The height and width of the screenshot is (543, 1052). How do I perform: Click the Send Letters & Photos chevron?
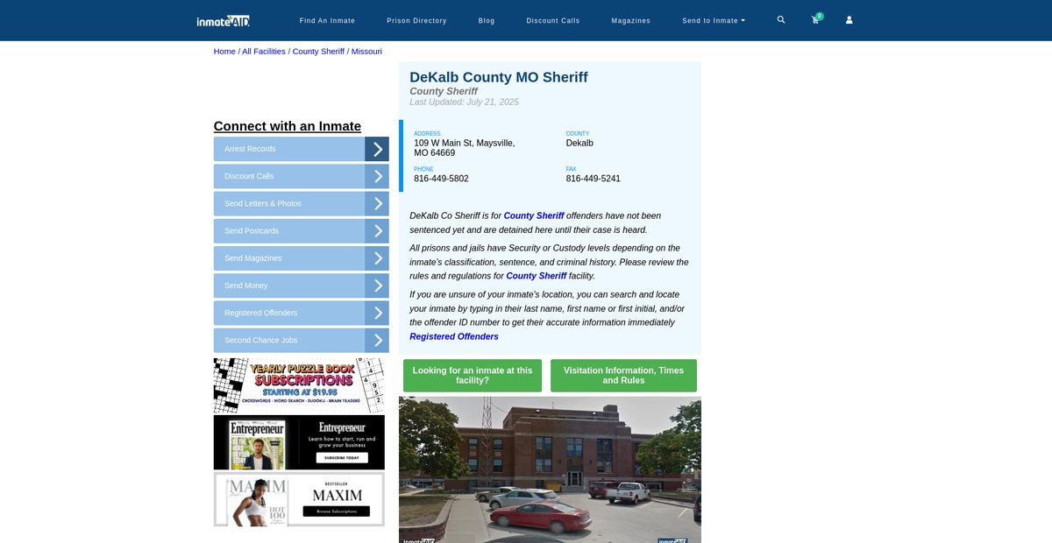coord(377,203)
